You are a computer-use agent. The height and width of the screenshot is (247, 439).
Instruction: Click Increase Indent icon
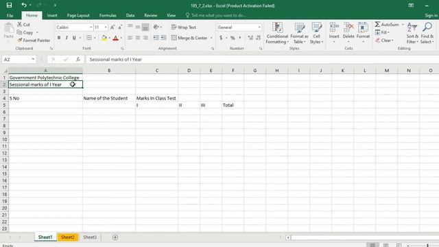(x=163, y=38)
